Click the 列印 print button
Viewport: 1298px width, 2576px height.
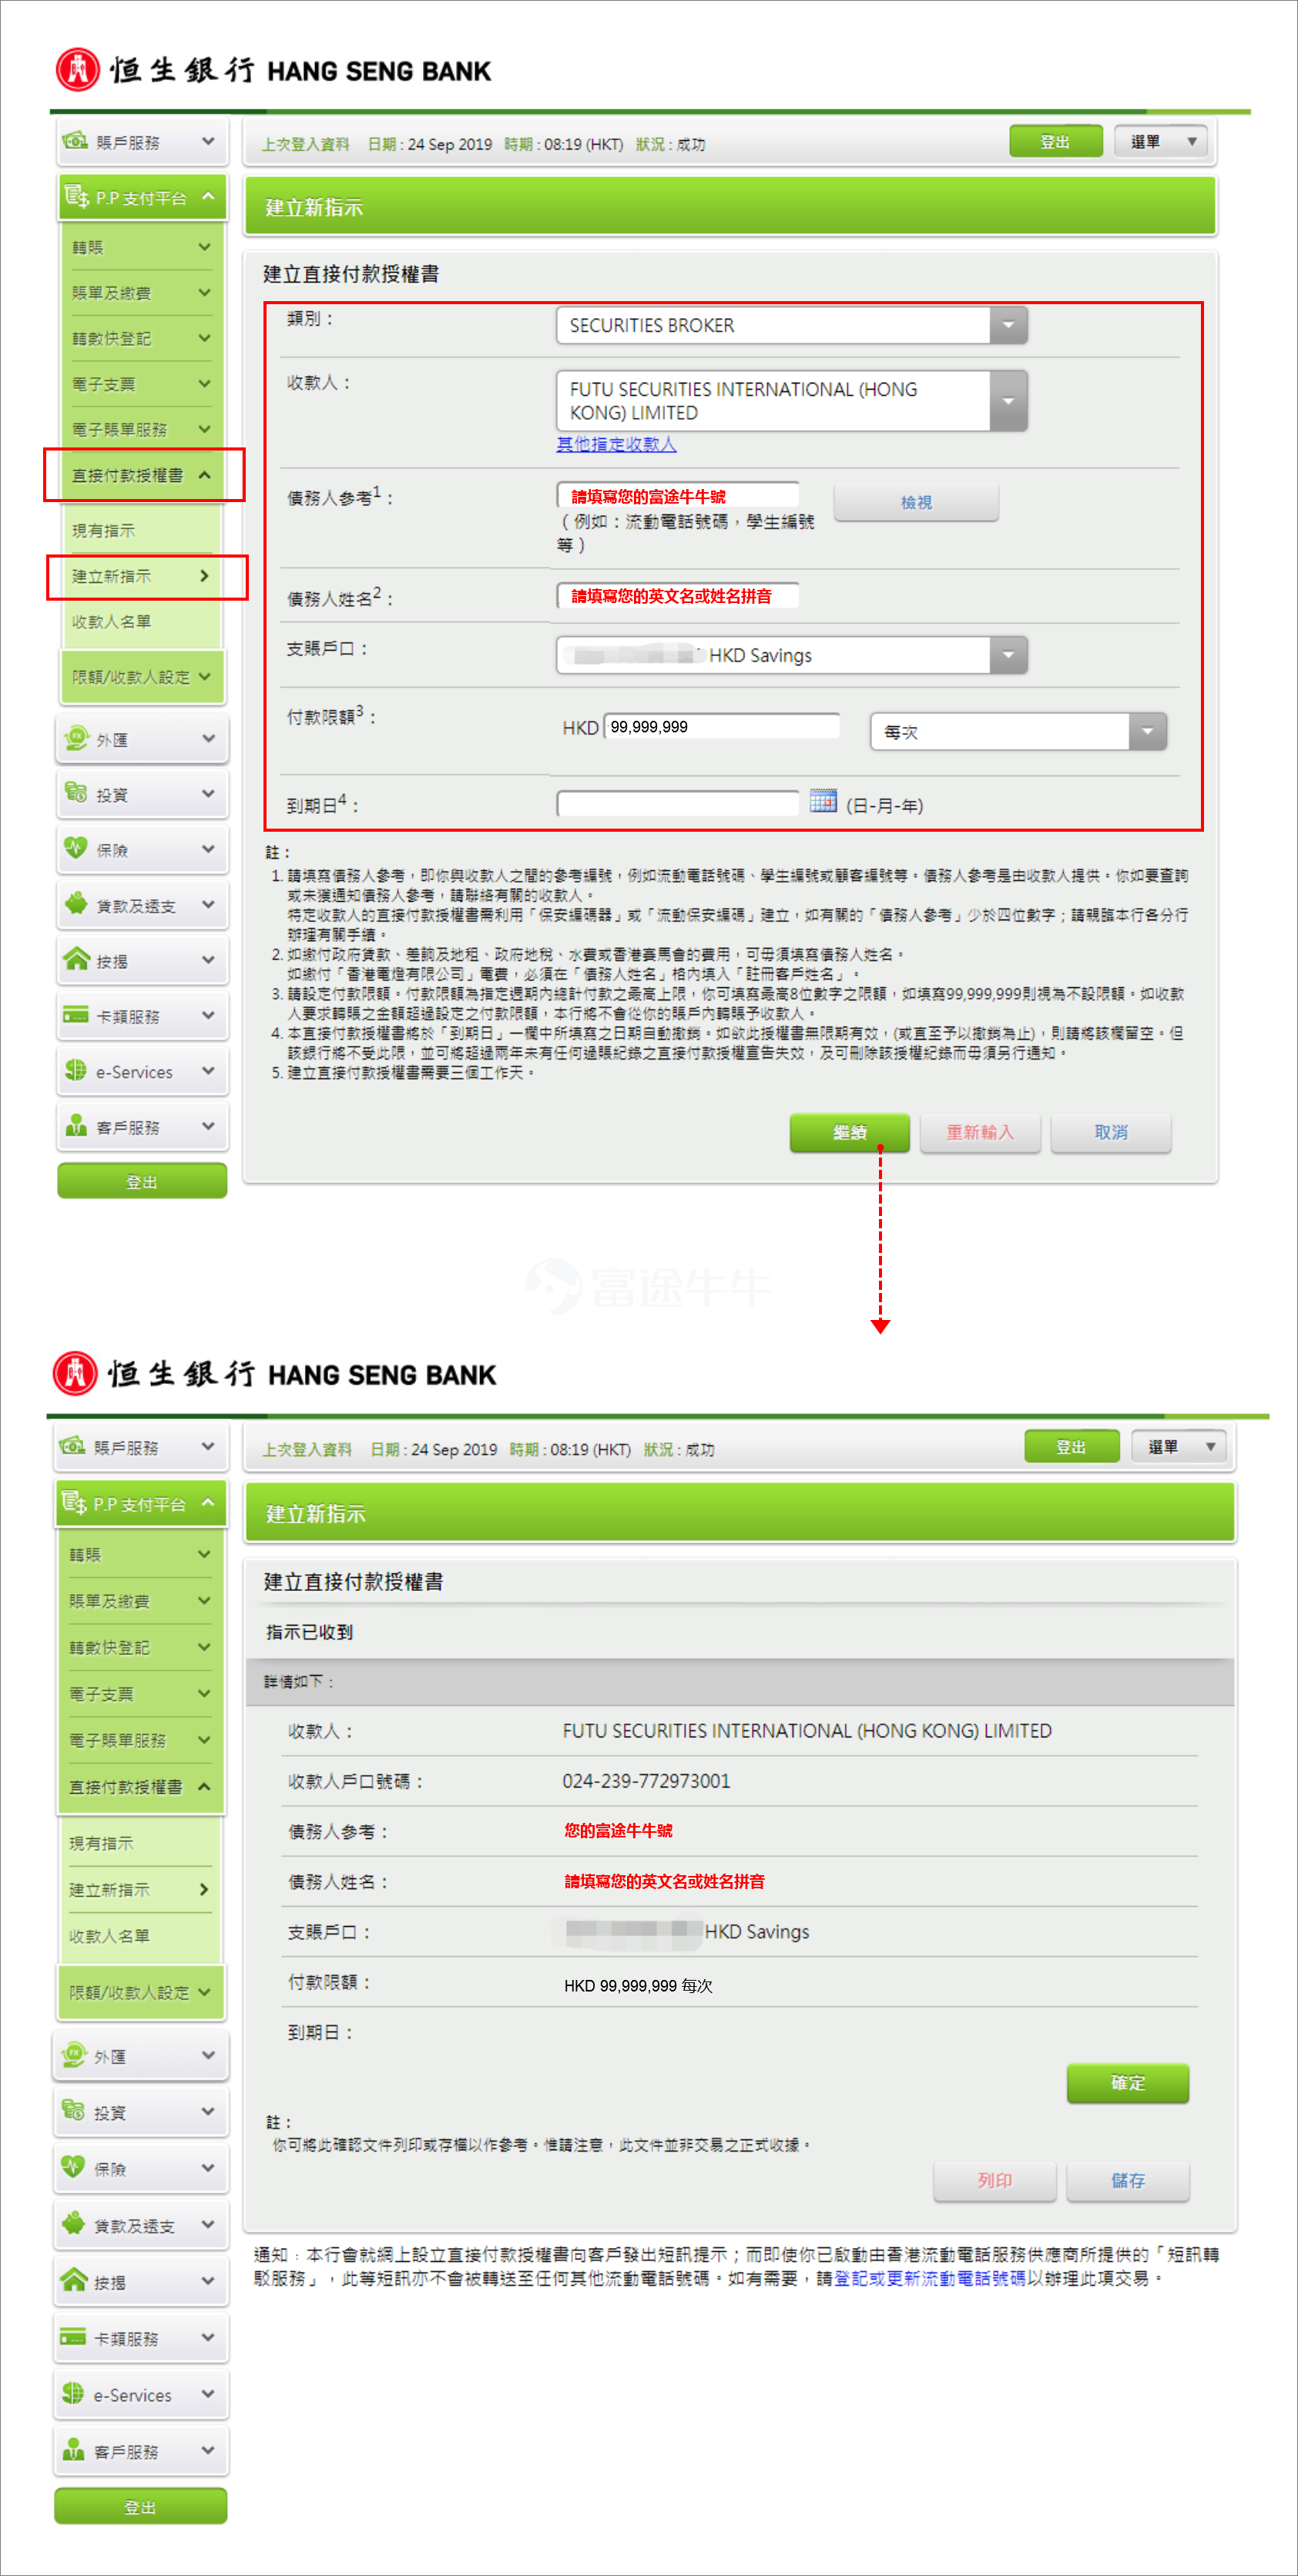coord(995,2180)
